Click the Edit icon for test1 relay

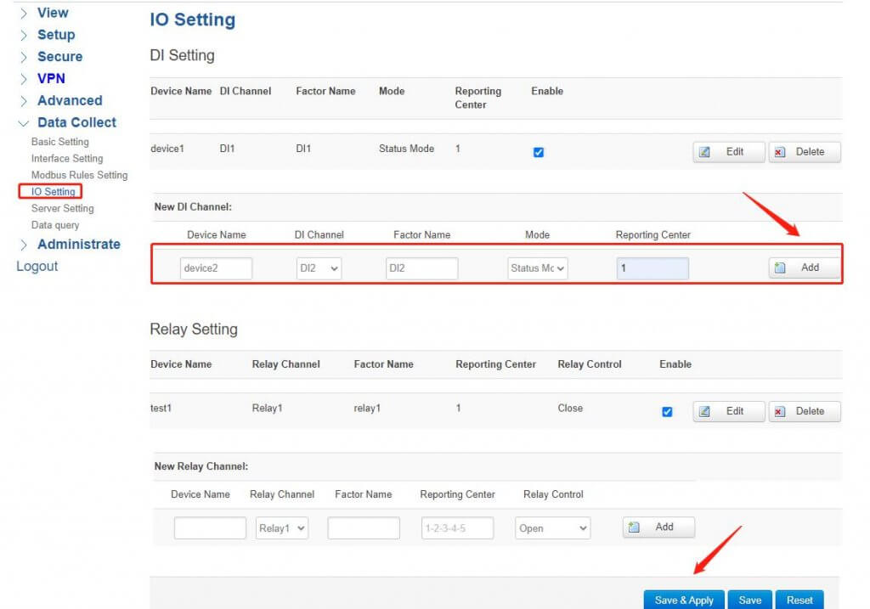[704, 411]
